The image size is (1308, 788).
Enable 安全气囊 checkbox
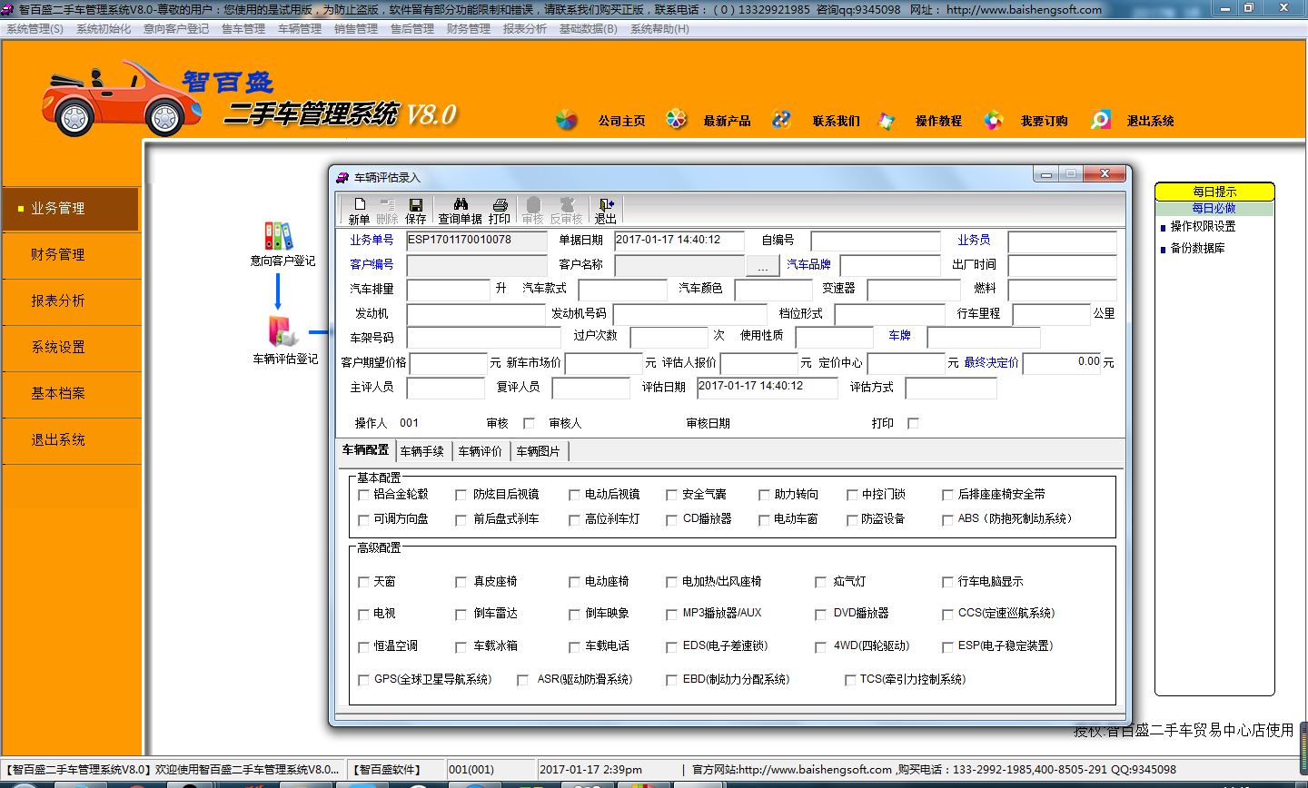pos(672,495)
